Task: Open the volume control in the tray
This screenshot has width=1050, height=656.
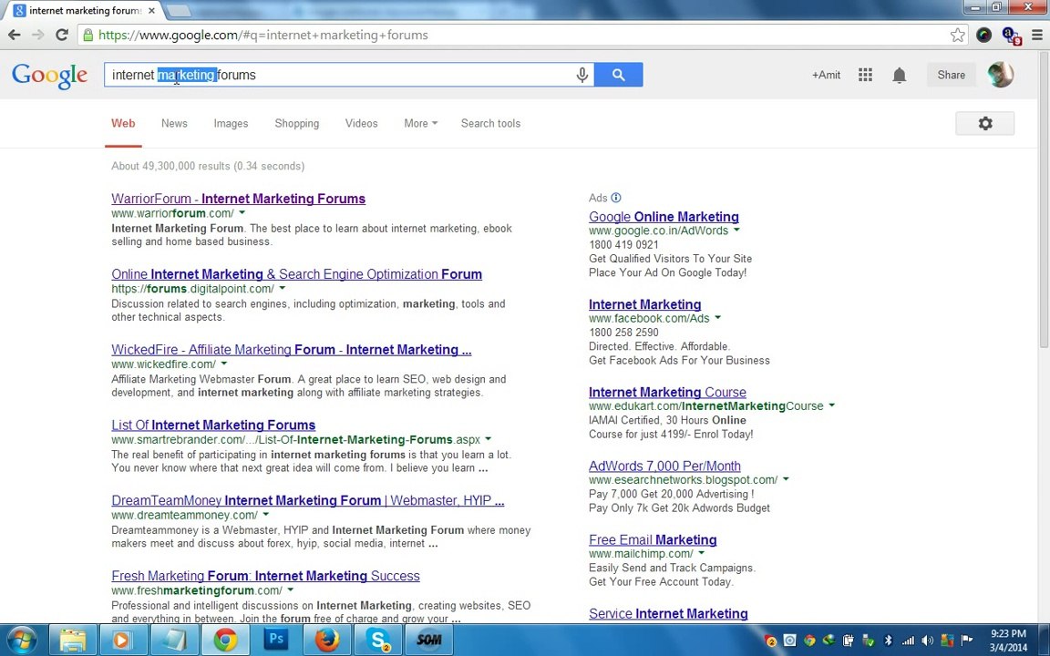Action: coord(928,641)
